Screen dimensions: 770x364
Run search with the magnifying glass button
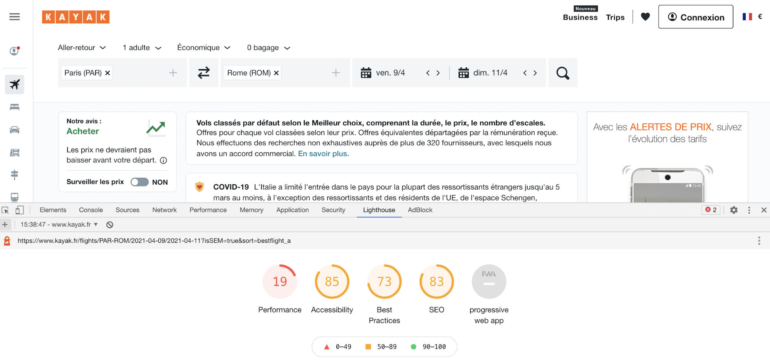[562, 73]
